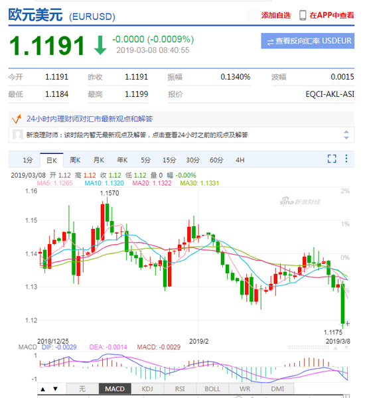
Task: Select the WR indicator tab
Action: point(245,389)
